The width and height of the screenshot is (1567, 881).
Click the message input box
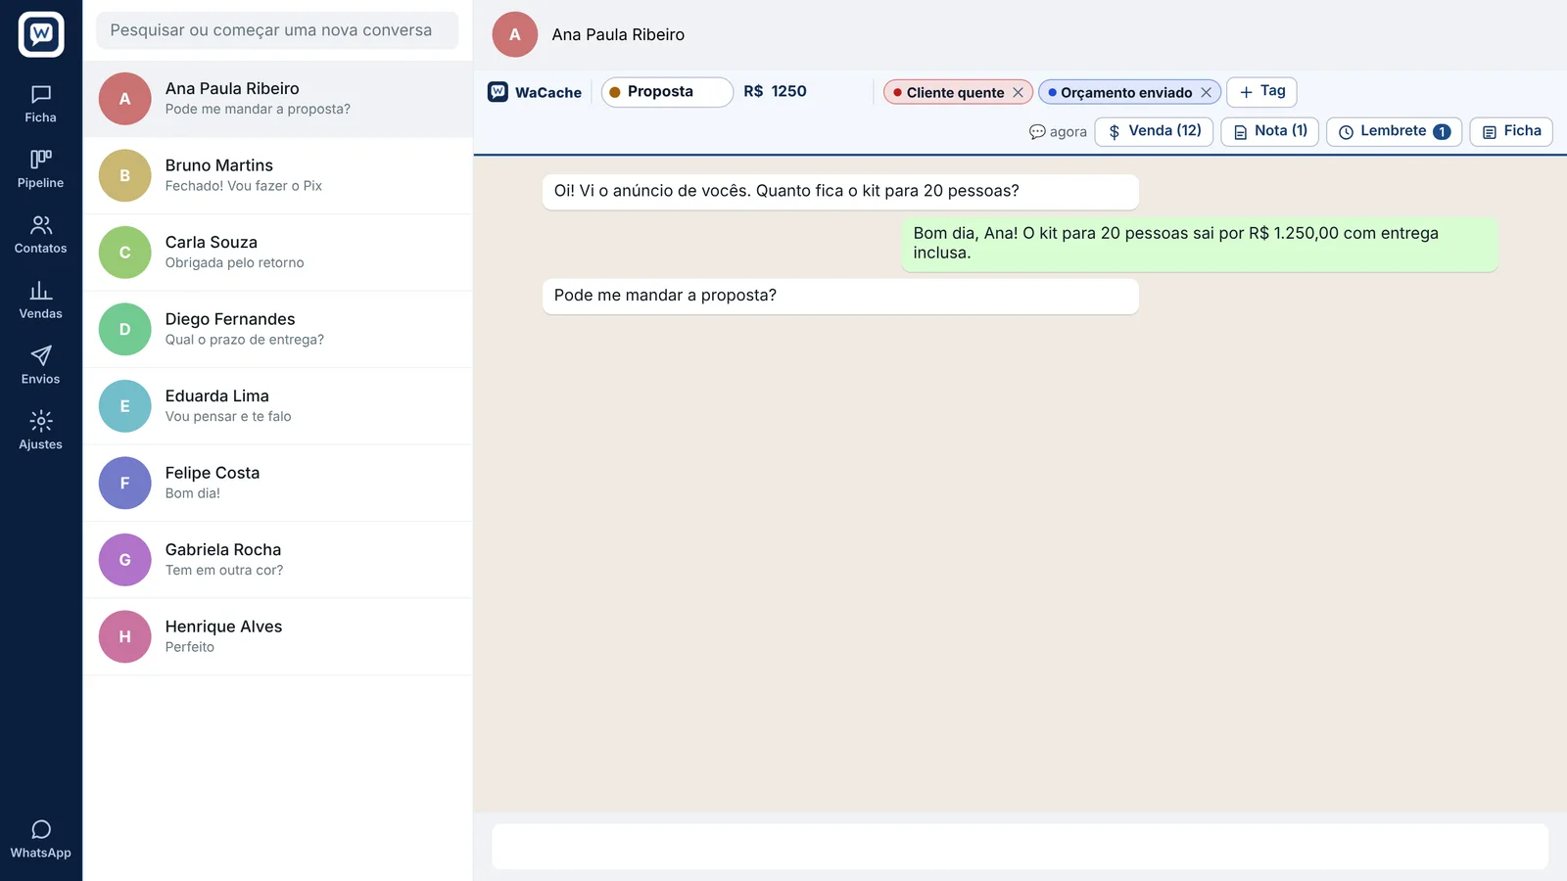[x=1020, y=846]
